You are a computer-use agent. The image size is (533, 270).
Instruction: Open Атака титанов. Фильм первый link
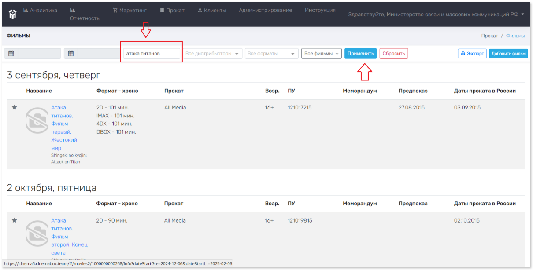point(64,128)
